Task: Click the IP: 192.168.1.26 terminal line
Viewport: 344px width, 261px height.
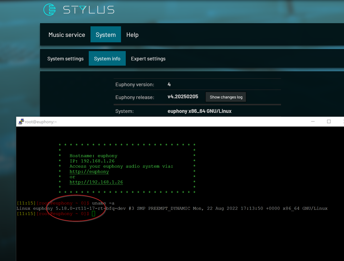Action: (92, 161)
